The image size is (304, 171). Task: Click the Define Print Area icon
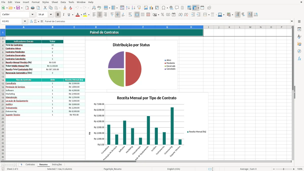(x=189, y=8)
